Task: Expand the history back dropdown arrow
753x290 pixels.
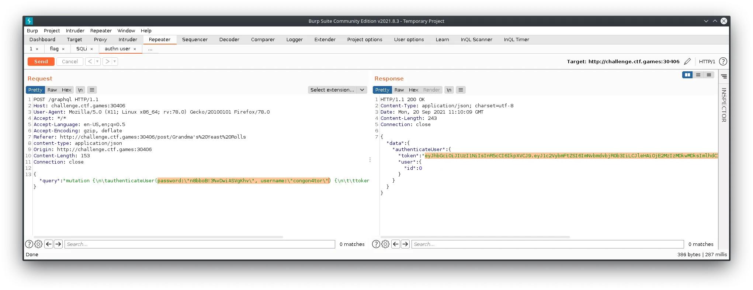Action: [97, 61]
